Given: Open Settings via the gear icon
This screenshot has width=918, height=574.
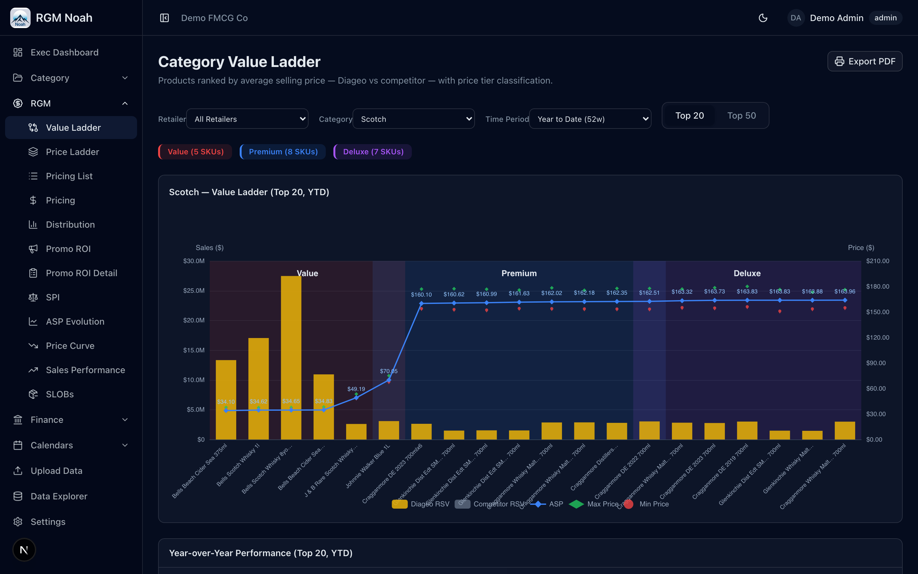Looking at the screenshot, I should (18, 522).
